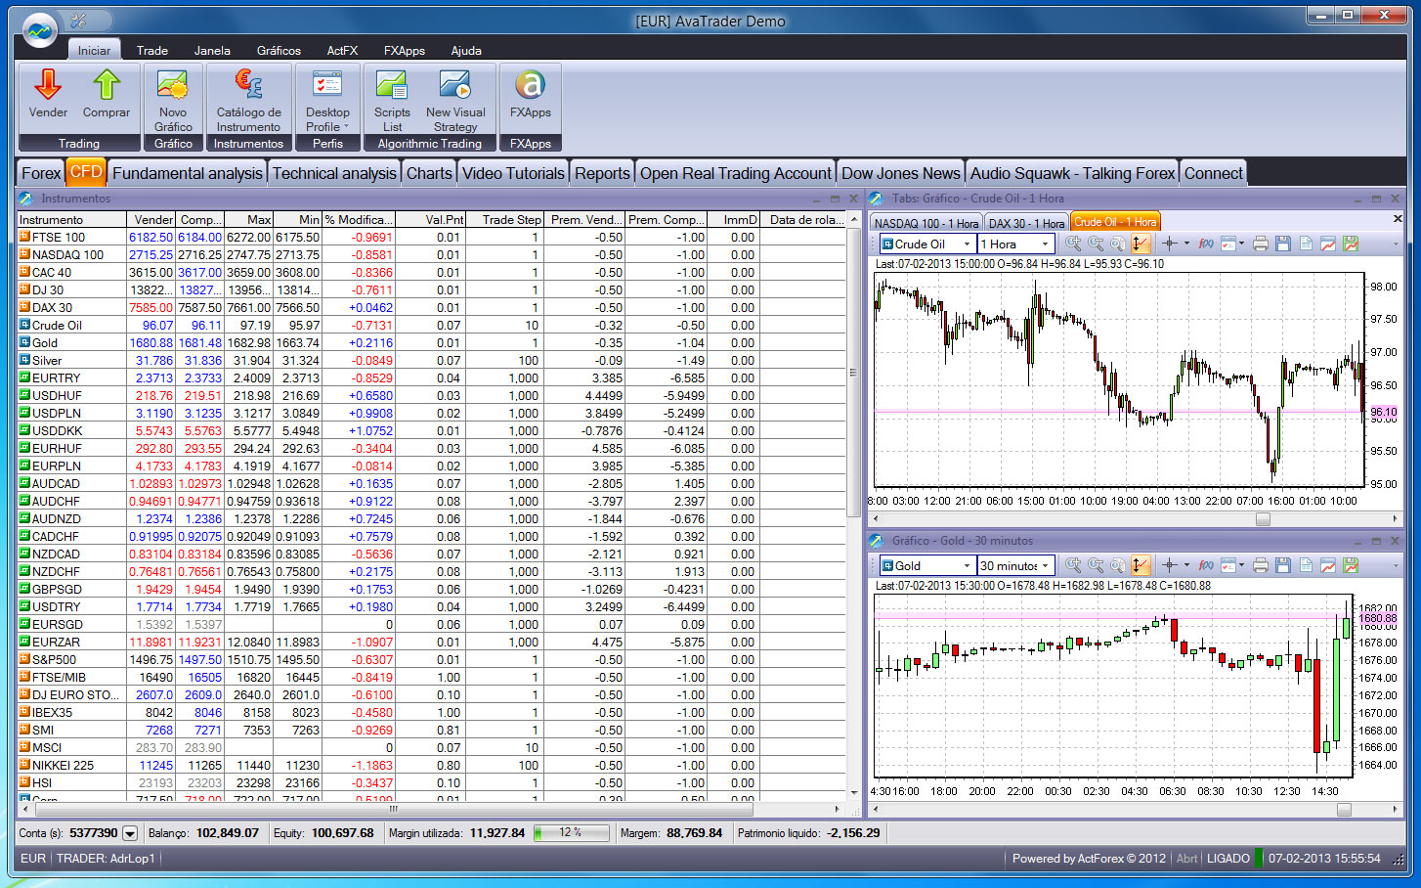Image resolution: width=1421 pixels, height=888 pixels.
Task: Toggle auto-scale on Crude Oil chart
Action: (1141, 244)
